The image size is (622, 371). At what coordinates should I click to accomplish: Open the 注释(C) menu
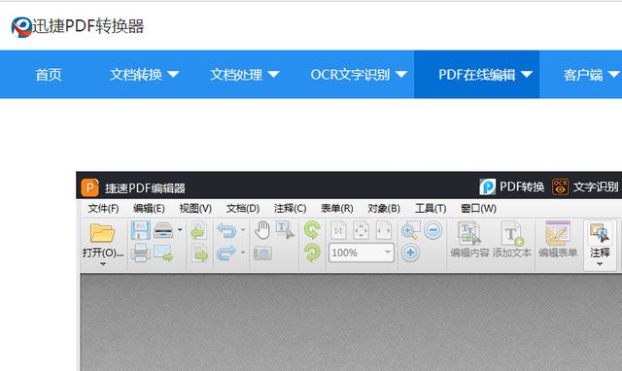click(x=290, y=209)
